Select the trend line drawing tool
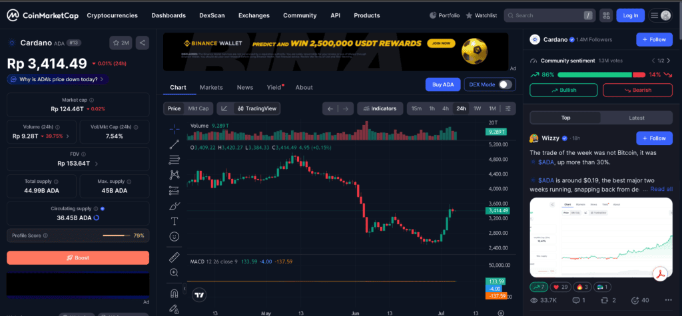Viewport: 682px width, 316px height. tap(174, 144)
